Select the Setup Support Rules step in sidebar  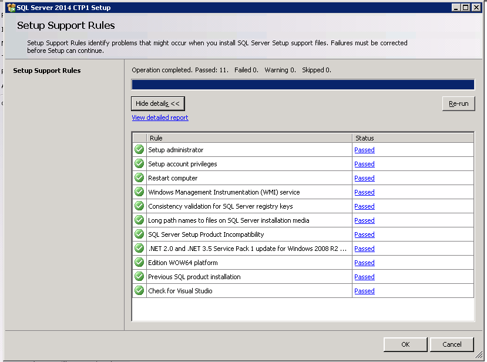click(x=47, y=71)
